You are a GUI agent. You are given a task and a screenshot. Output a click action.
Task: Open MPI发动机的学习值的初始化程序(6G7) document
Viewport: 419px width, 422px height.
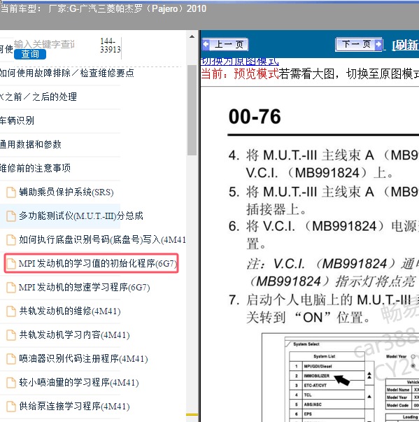pyautogui.click(x=98, y=263)
